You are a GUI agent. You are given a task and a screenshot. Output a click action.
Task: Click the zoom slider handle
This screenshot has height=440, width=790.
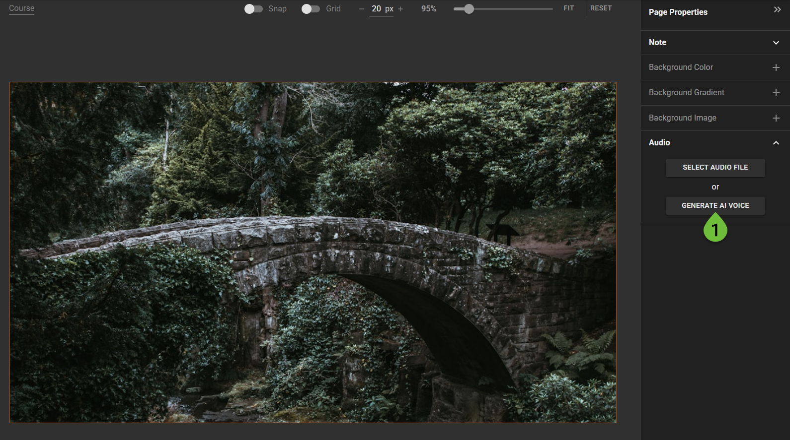click(x=469, y=9)
